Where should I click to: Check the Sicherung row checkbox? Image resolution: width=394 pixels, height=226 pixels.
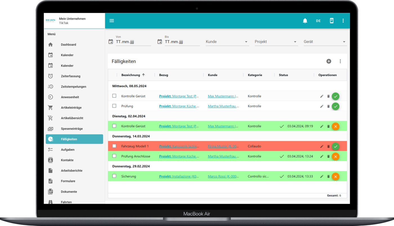(114, 176)
